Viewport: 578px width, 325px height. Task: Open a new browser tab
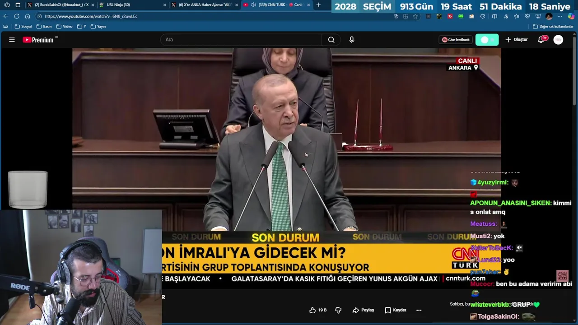(318, 5)
